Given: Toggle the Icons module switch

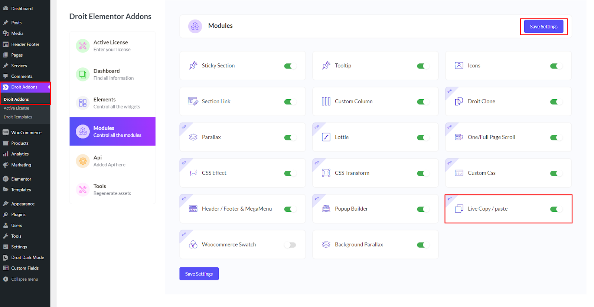Looking at the screenshot, I should click(556, 66).
